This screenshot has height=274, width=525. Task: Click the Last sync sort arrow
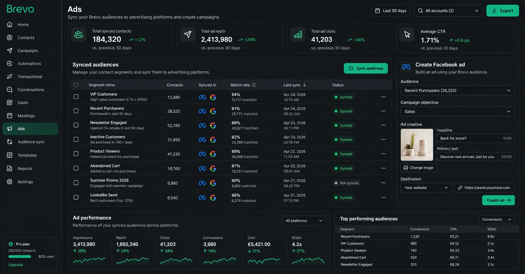304,85
